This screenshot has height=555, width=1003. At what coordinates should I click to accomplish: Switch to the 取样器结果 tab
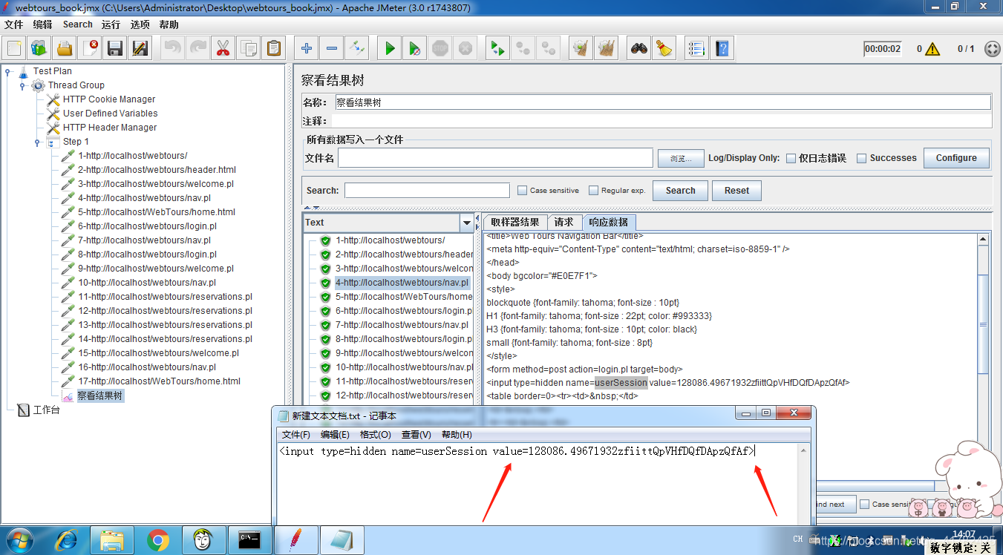tap(515, 223)
